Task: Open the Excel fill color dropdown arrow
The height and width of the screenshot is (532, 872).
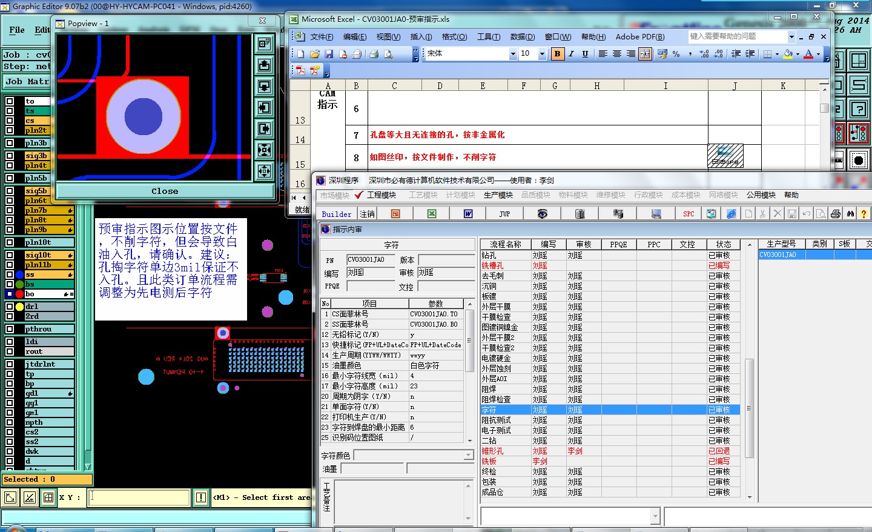Action: pyautogui.click(x=798, y=54)
